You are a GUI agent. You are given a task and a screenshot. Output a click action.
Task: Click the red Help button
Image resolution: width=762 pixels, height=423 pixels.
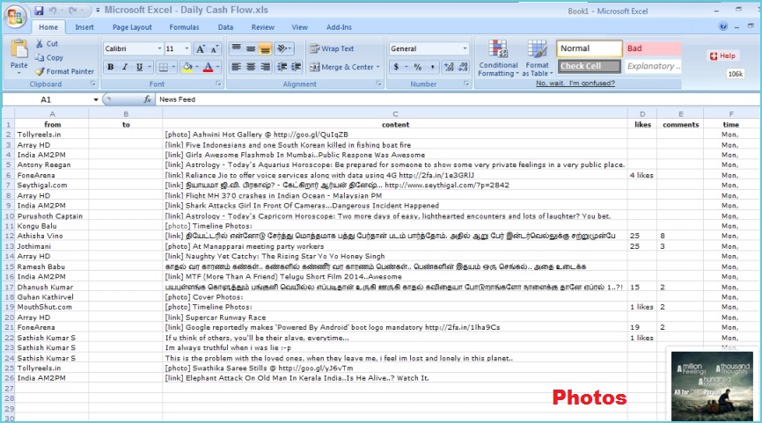(x=723, y=56)
